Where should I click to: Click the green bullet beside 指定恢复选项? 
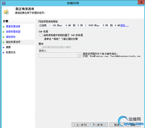[3, 42]
